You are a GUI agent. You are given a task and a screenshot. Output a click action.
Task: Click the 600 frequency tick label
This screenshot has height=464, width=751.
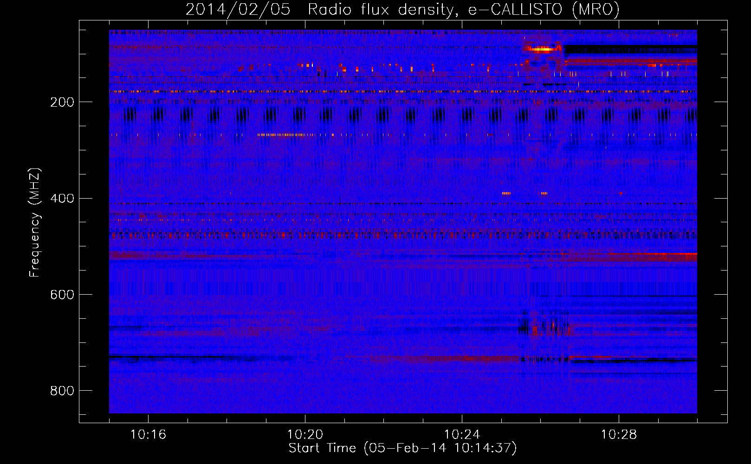pos(62,295)
